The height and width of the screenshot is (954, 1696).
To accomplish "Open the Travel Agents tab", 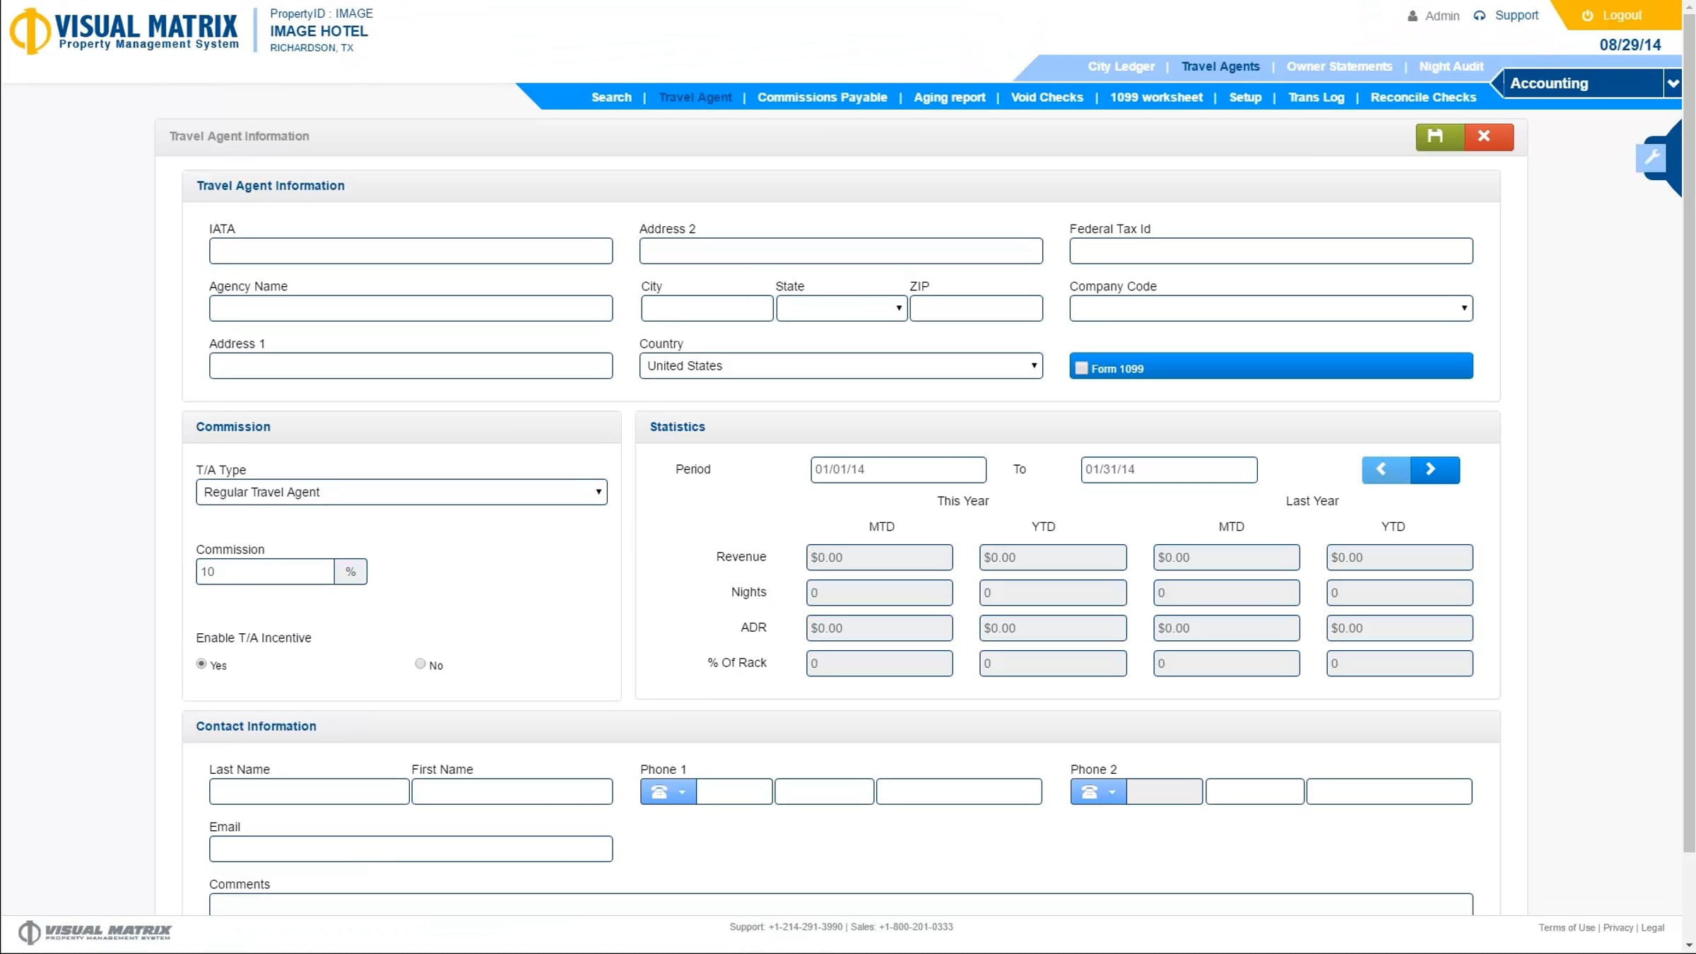I will click(x=1220, y=66).
